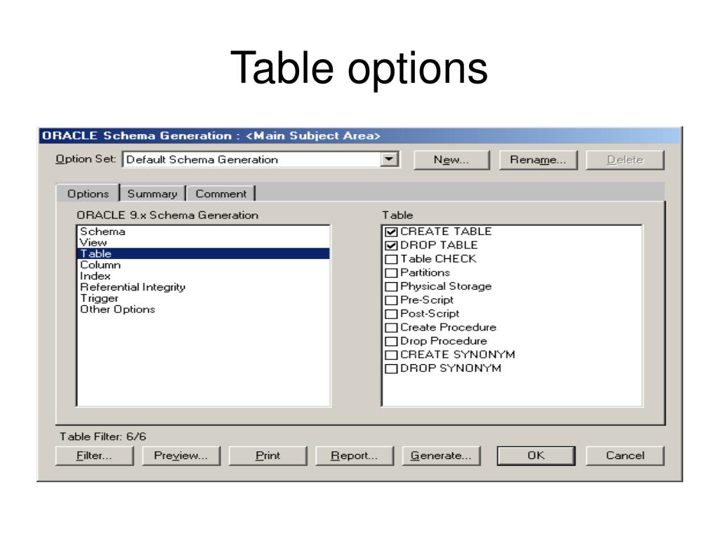Select Referential Integrity list item

point(203,287)
